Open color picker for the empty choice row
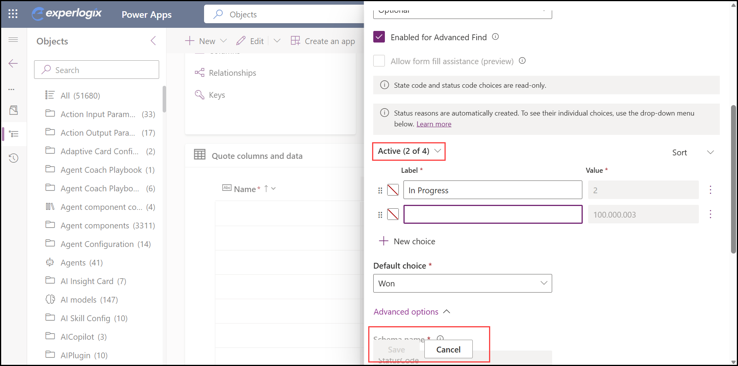The width and height of the screenshot is (738, 366). (x=393, y=214)
